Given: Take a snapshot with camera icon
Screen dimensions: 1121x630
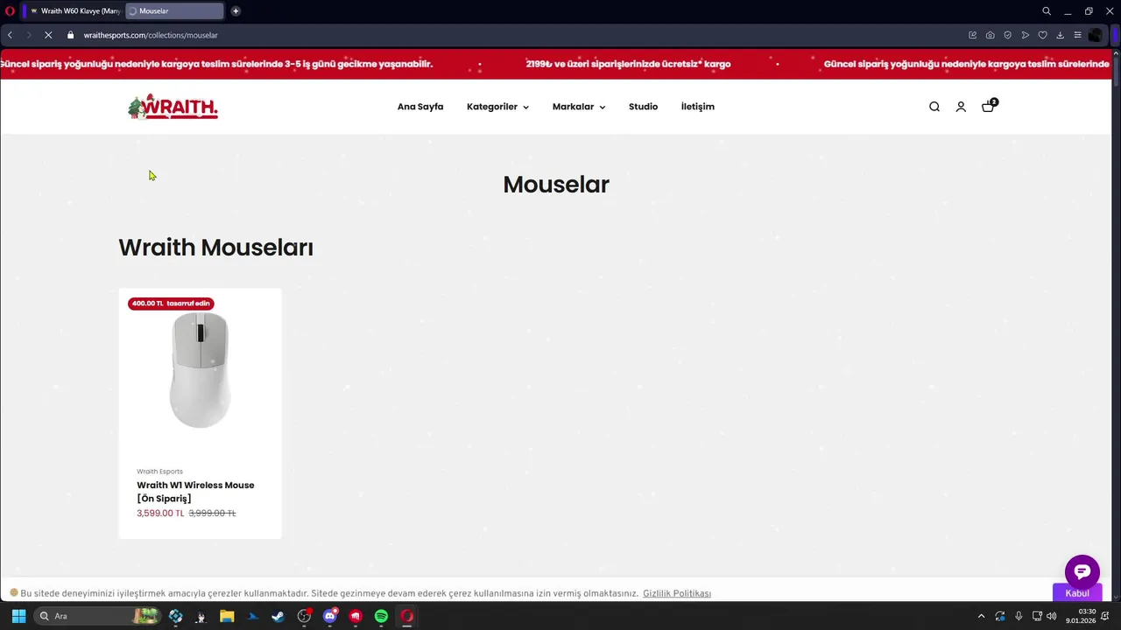Looking at the screenshot, I should click(991, 35).
